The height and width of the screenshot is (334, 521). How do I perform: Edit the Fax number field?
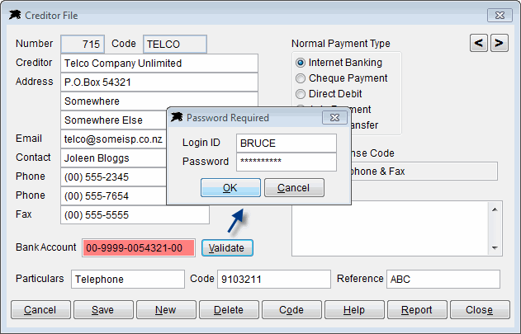(135, 214)
